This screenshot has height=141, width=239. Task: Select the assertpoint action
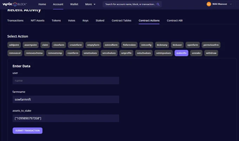(x=31, y=45)
